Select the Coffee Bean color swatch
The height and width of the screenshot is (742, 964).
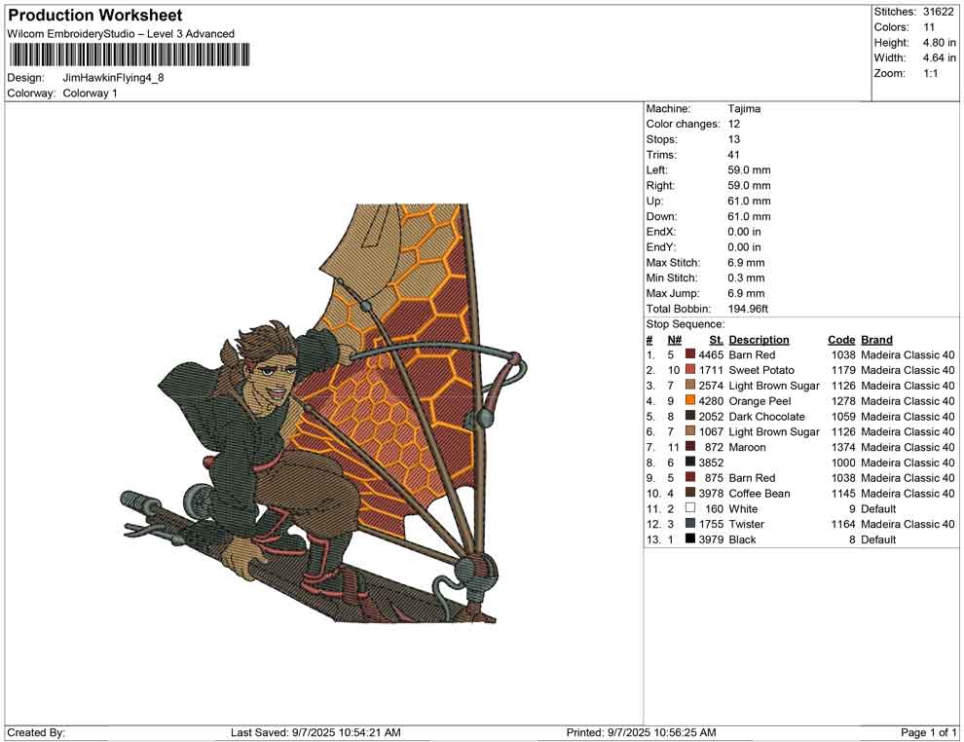pyautogui.click(x=689, y=493)
